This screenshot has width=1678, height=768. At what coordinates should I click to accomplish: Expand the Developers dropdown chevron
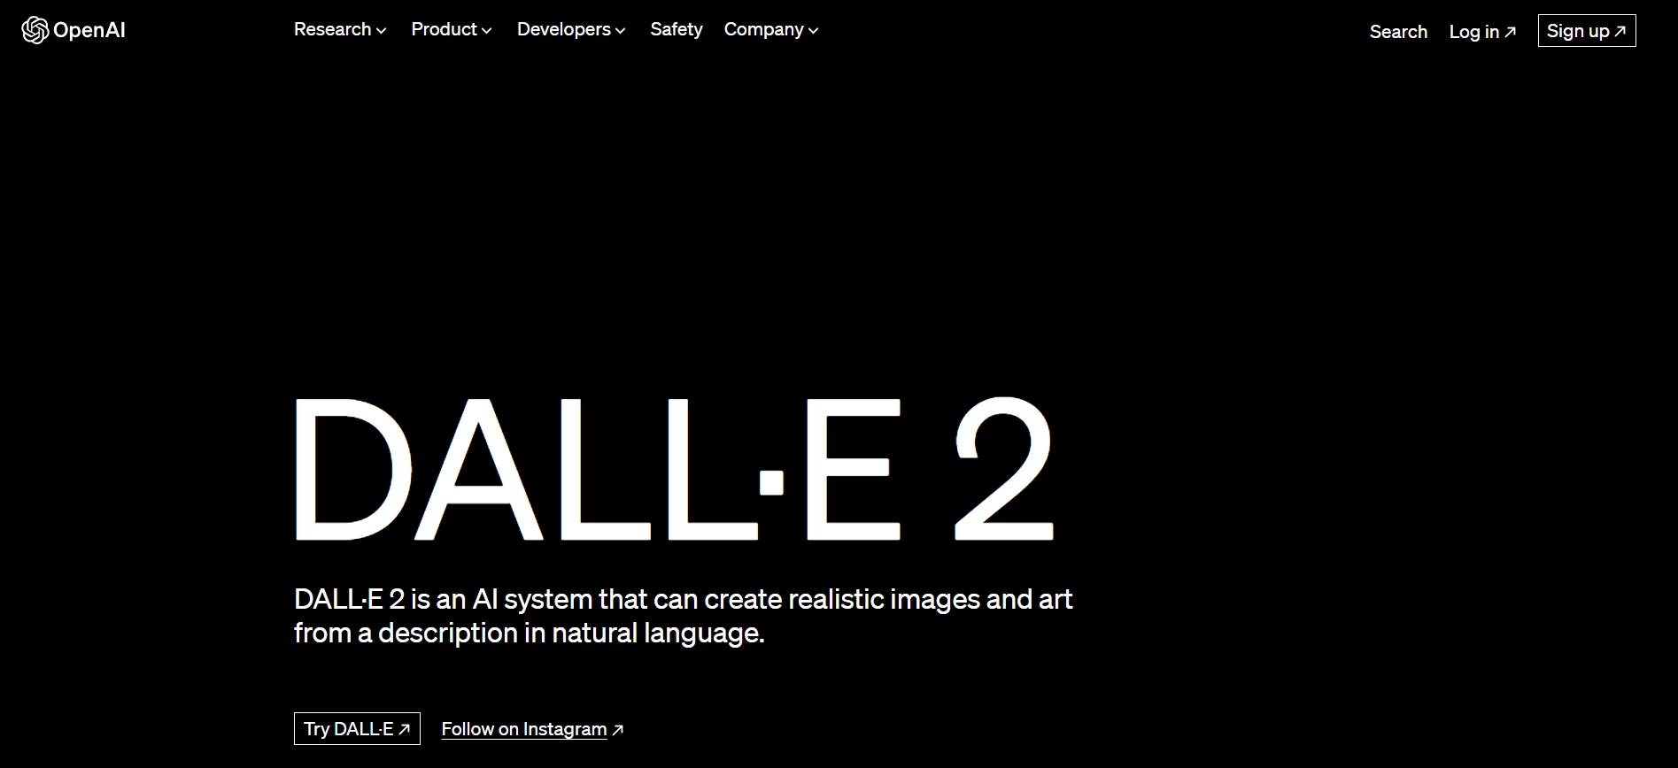pyautogui.click(x=620, y=31)
